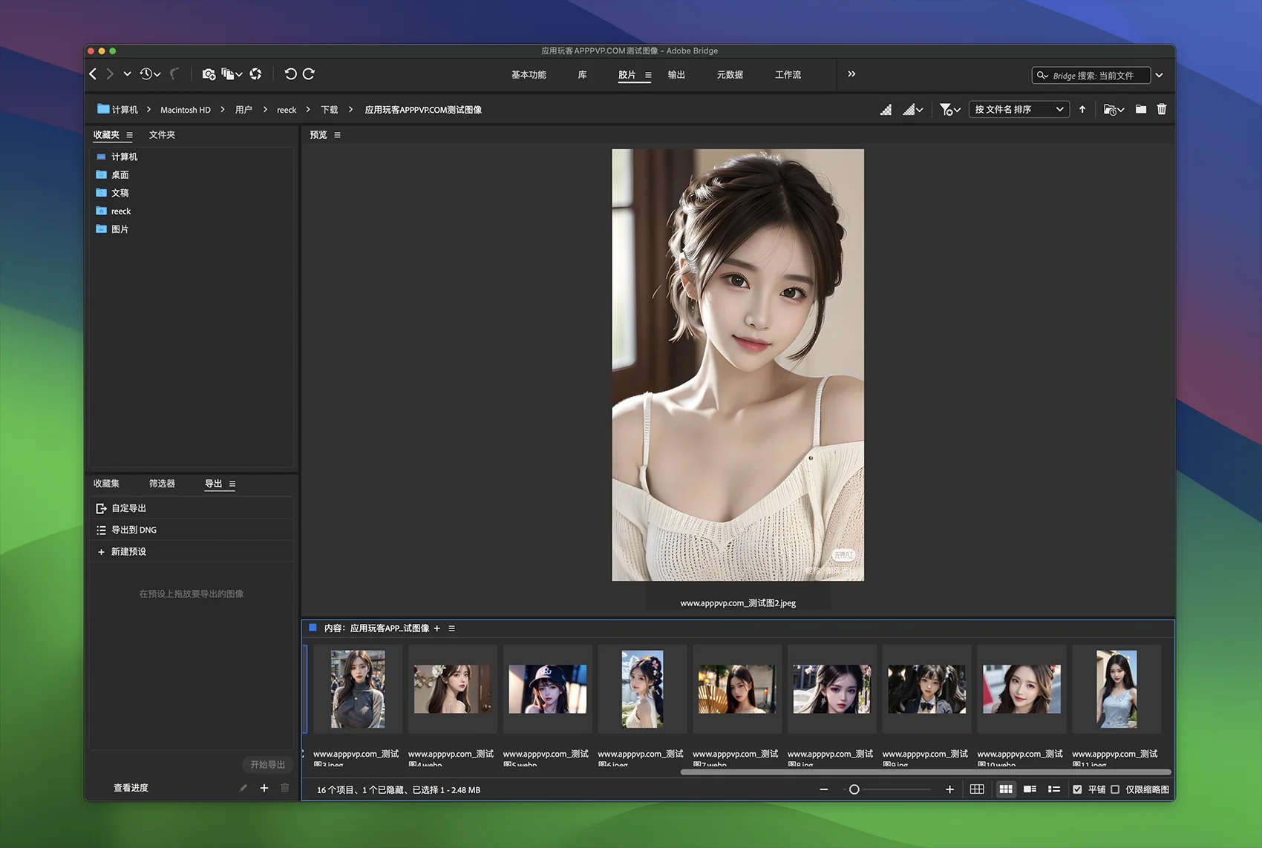The image size is (1262, 848).
Task: Click 新建预设 to create a preset
Action: pyautogui.click(x=192, y=551)
